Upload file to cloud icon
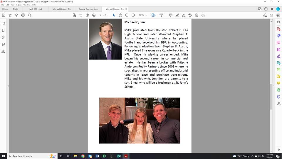 (16, 15)
